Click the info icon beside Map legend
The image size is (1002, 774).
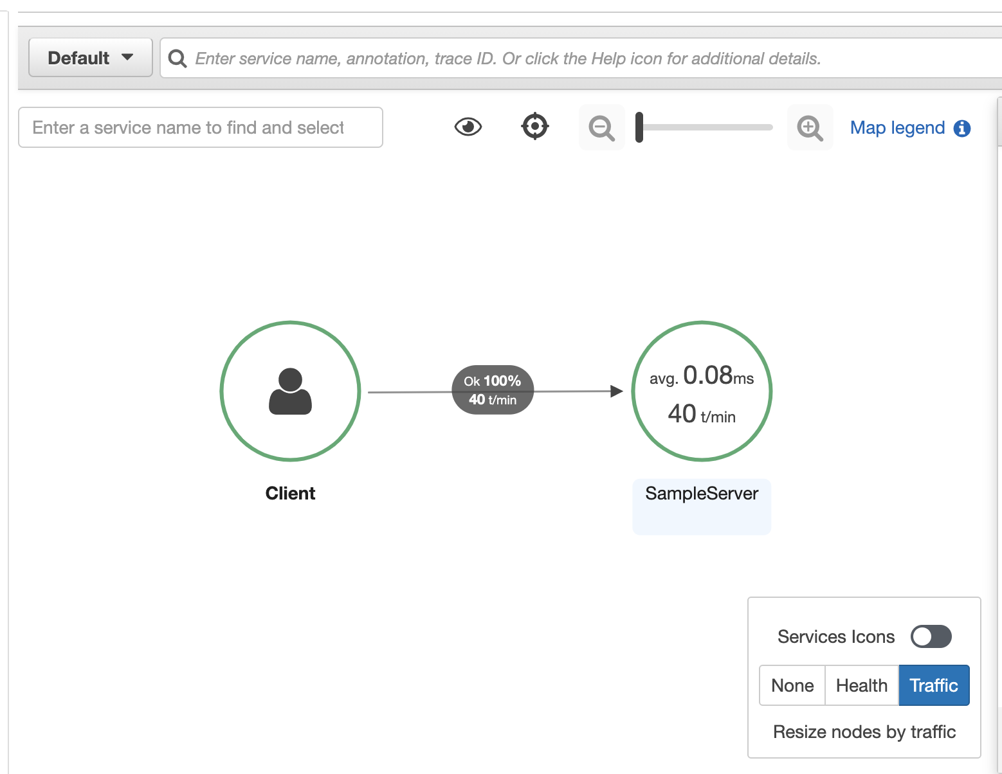point(962,129)
